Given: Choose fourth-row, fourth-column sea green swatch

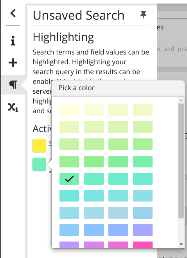Looking at the screenshot, I should click(x=143, y=162).
